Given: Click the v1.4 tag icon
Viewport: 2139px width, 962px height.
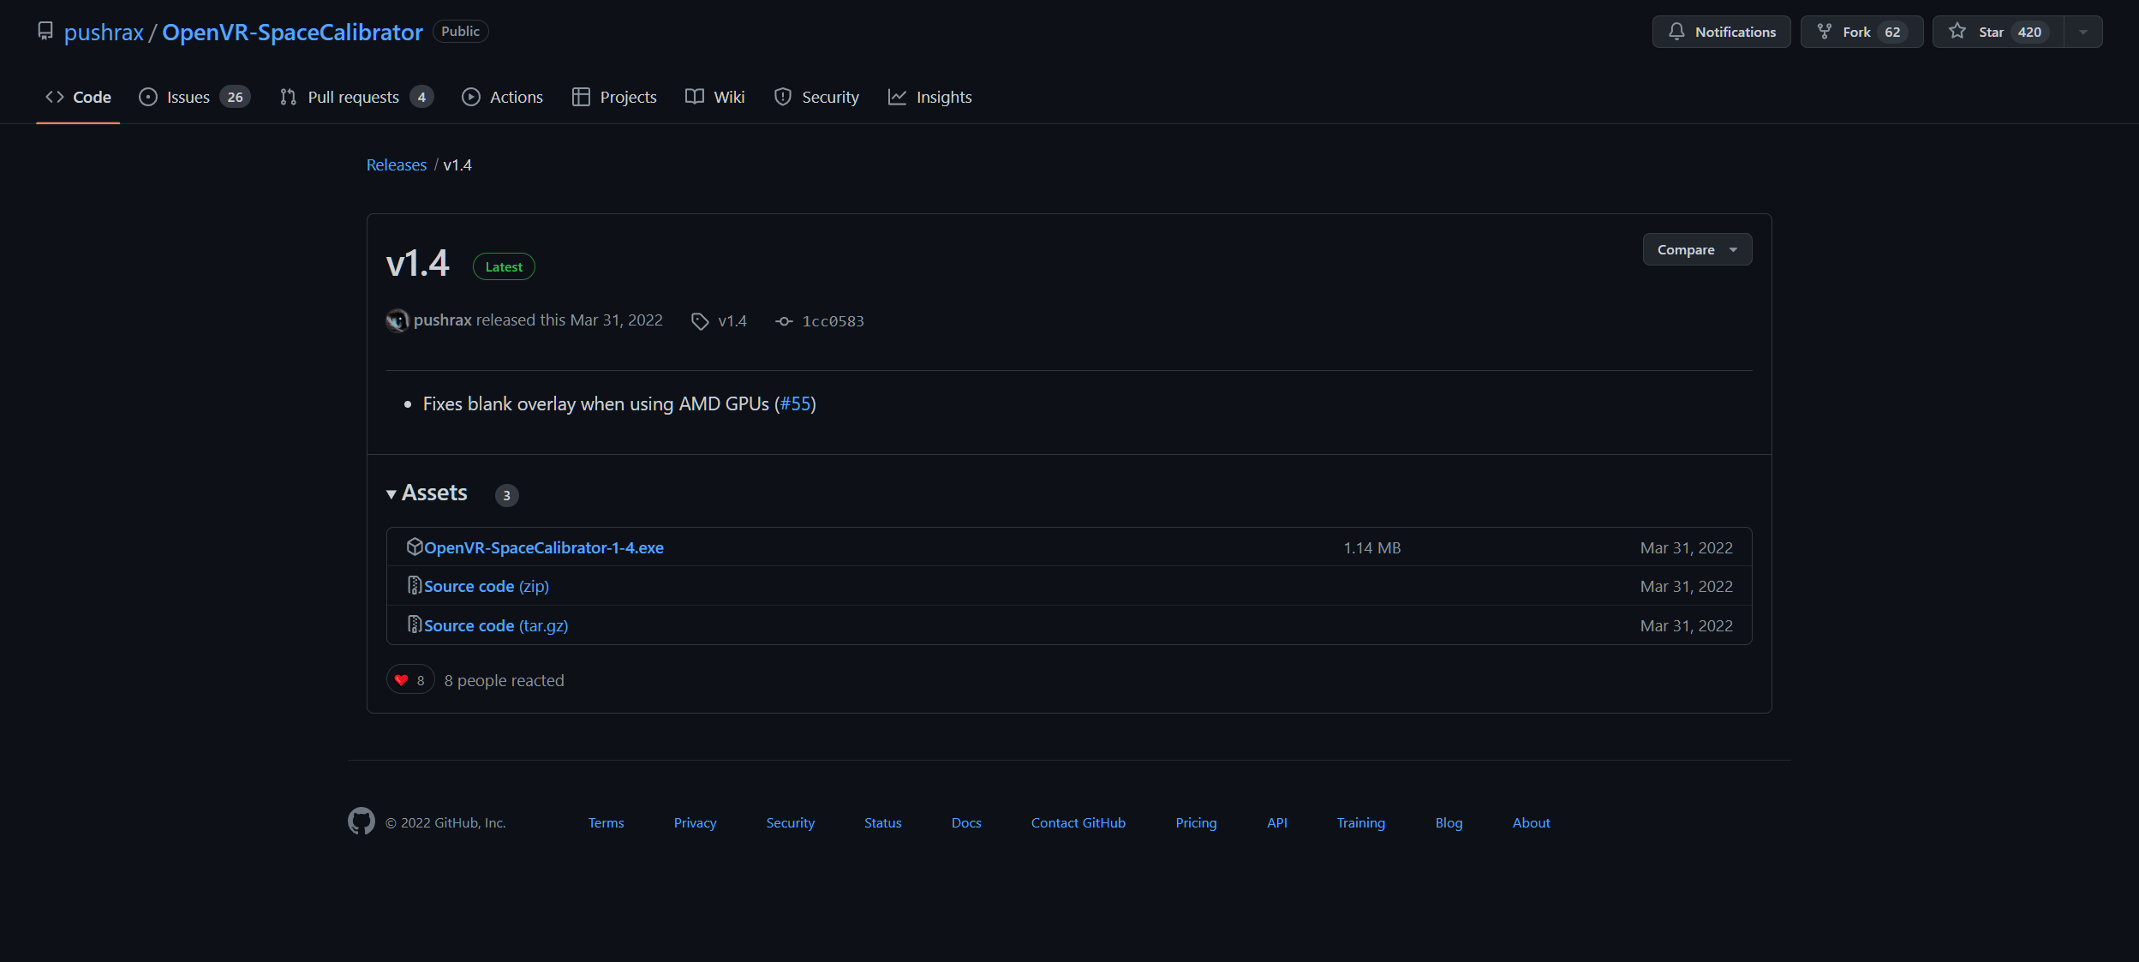Looking at the screenshot, I should (700, 321).
